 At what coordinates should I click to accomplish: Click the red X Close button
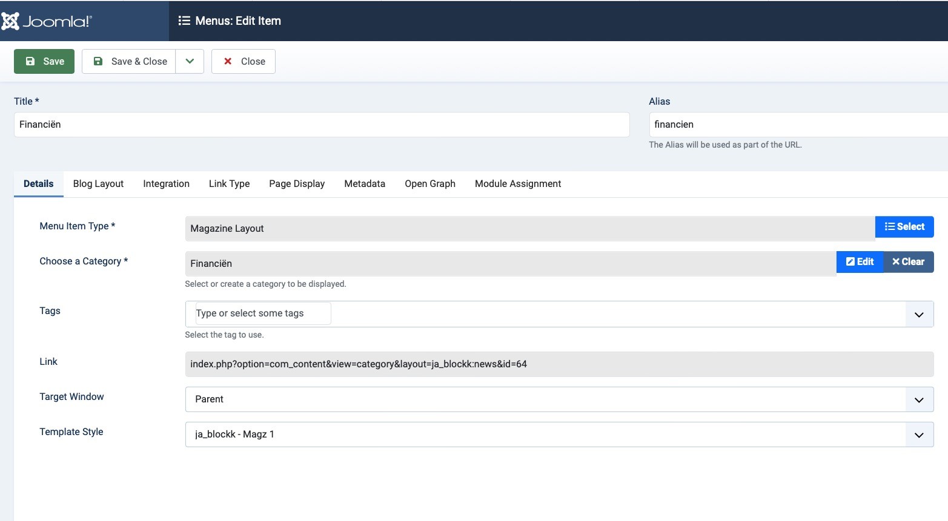(244, 61)
